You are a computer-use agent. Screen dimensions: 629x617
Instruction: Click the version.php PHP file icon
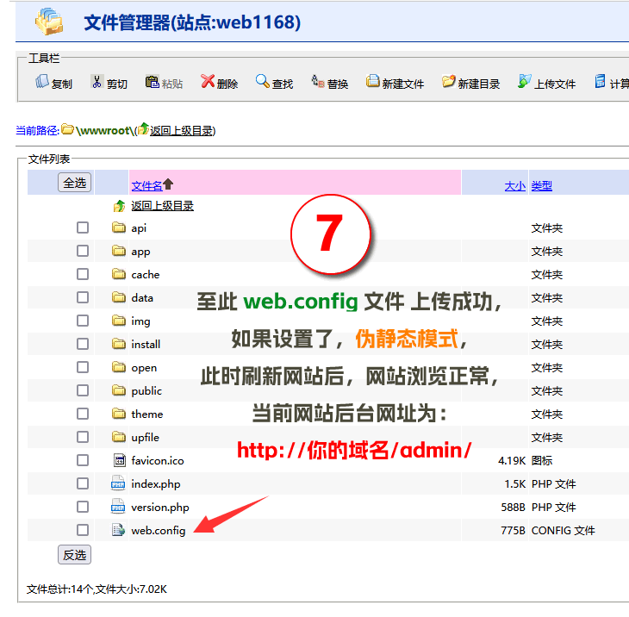pos(118,507)
